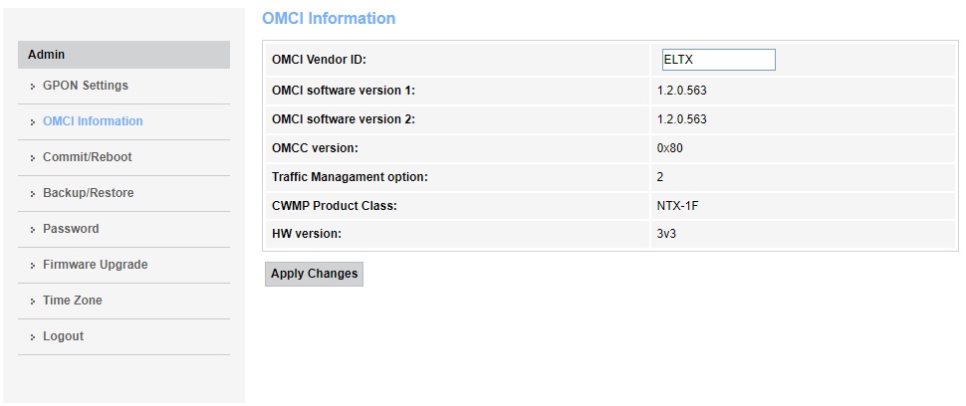Select OMCI Information in the sidebar
This screenshot has height=406, width=966.
pos(93,121)
